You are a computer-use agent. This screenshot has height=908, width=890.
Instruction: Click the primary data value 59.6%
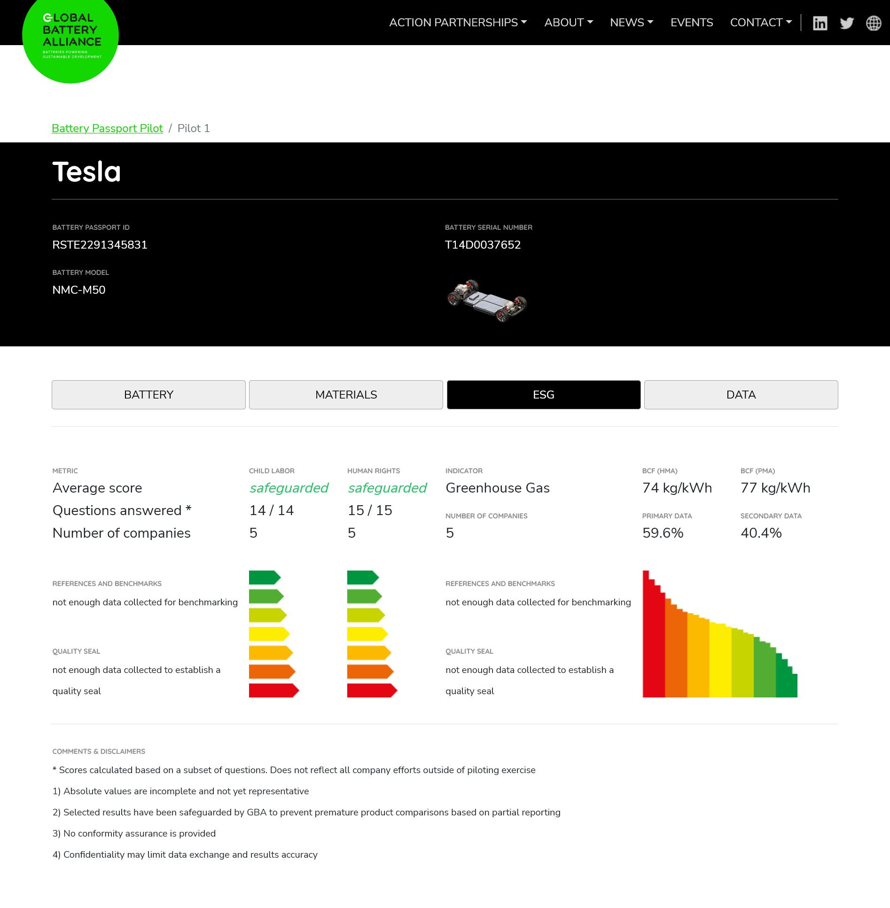tap(663, 533)
